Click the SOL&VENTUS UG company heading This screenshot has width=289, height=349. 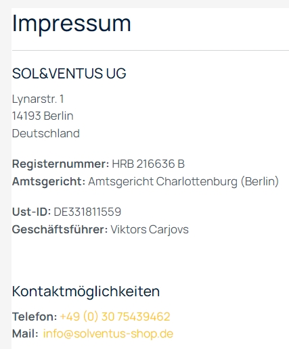69,73
